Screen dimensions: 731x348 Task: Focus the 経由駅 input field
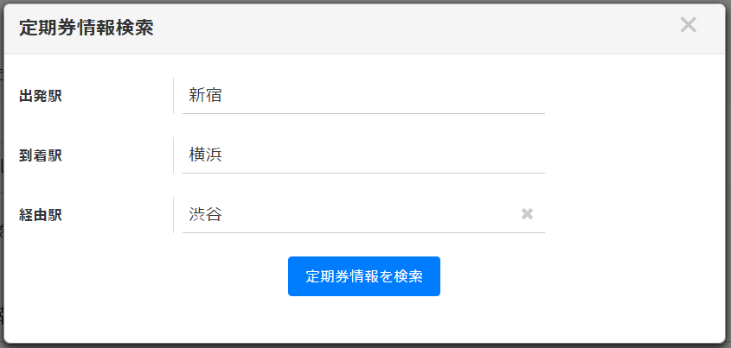pos(346,214)
